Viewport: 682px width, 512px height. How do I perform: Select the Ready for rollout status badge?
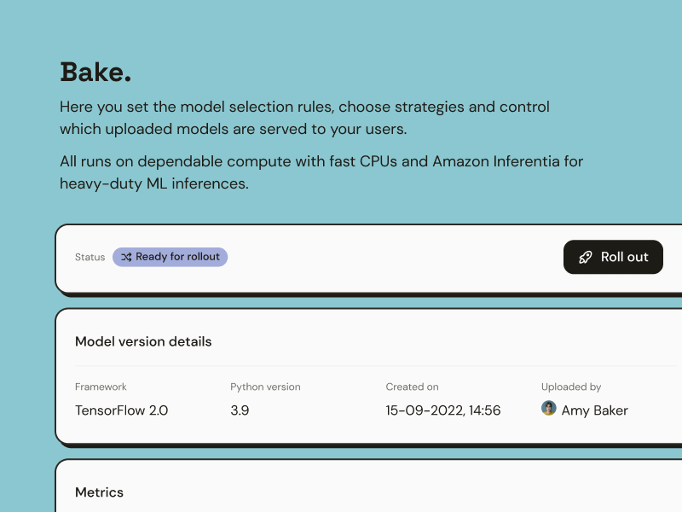tap(170, 257)
